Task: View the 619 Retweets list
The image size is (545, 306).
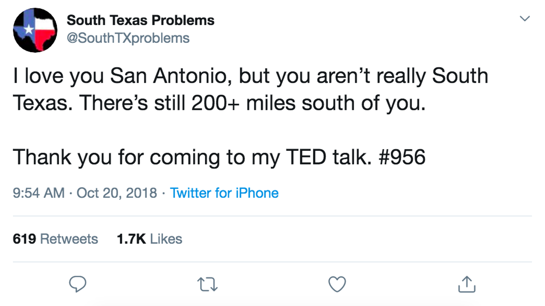Action: (55, 239)
